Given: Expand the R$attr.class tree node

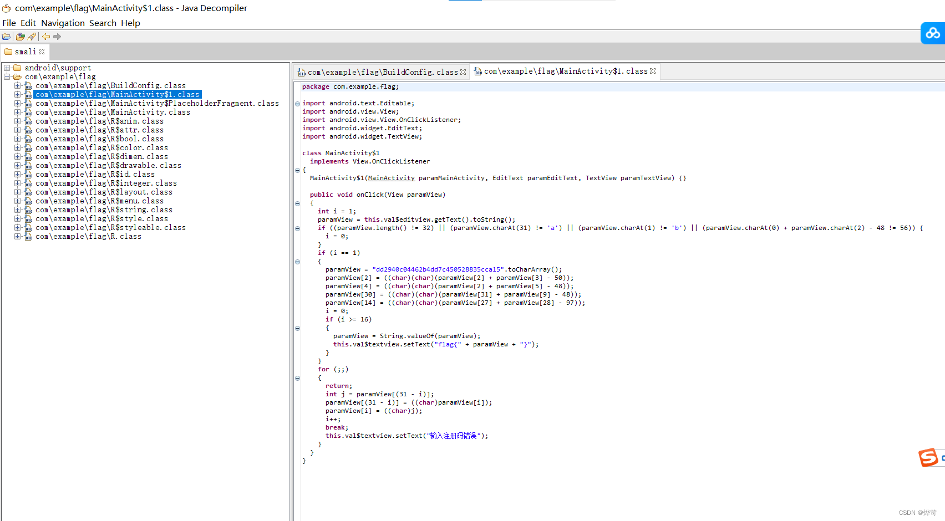Looking at the screenshot, I should click(18, 130).
